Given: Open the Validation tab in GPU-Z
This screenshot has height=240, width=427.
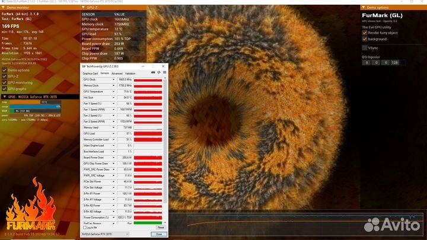Looking at the screenshot, I should click(x=130, y=73).
